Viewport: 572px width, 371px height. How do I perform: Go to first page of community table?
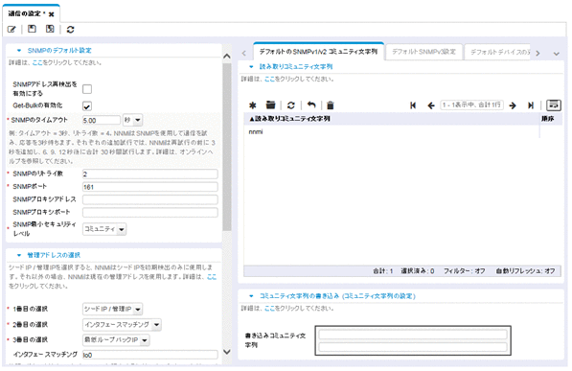pos(413,105)
